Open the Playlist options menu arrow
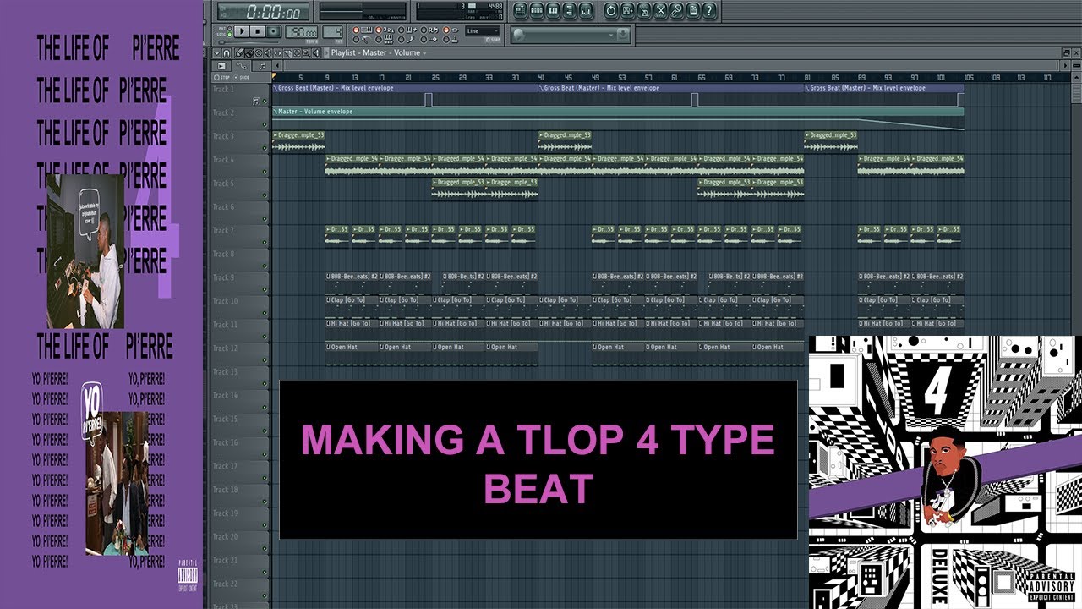Viewport: 1082px width, 609px height. (x=217, y=52)
